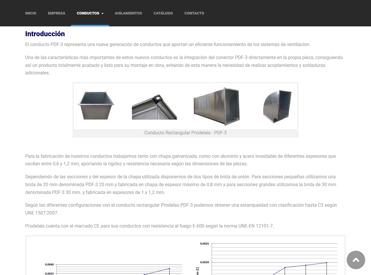Screen dimensions: 371x275
Task: Click the curved elbow duct photo
Action: 277,106
